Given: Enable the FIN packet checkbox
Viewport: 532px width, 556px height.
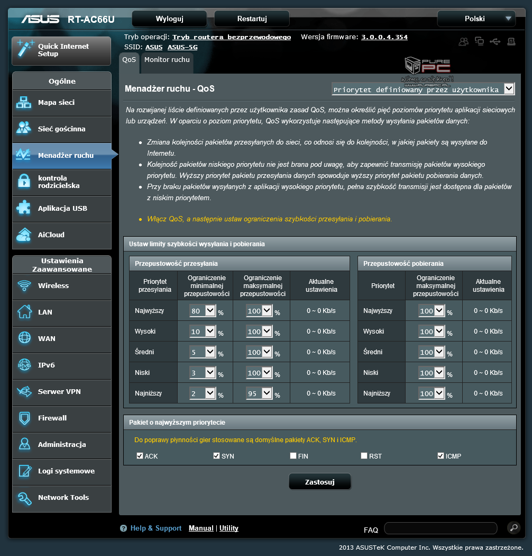Looking at the screenshot, I should [x=293, y=455].
